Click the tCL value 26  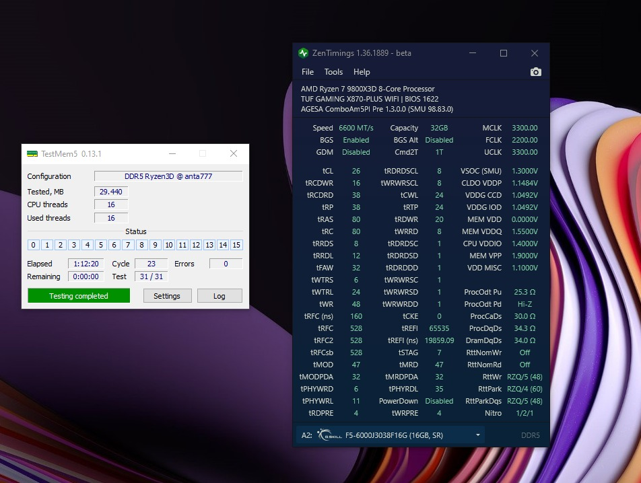(x=356, y=171)
